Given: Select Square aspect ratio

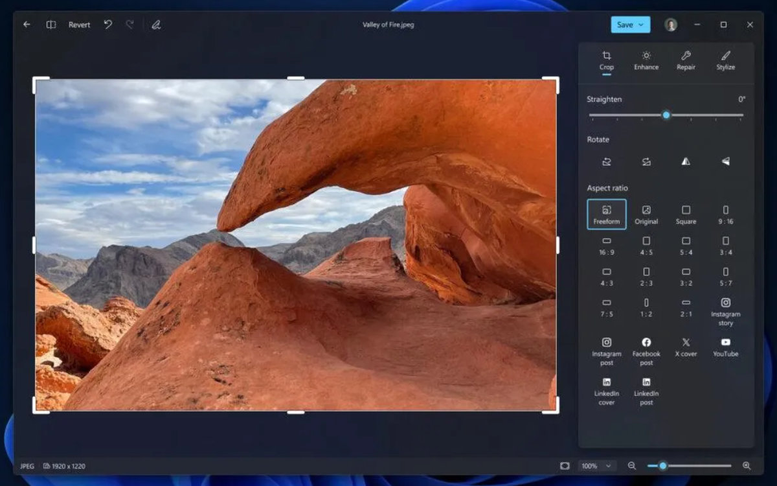Looking at the screenshot, I should (686, 214).
